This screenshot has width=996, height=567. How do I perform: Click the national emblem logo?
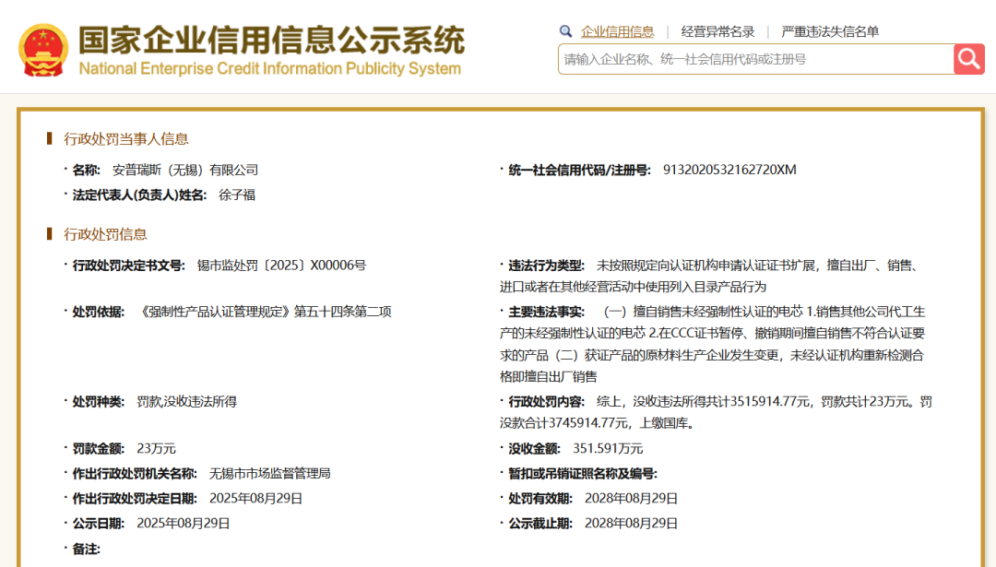43,50
